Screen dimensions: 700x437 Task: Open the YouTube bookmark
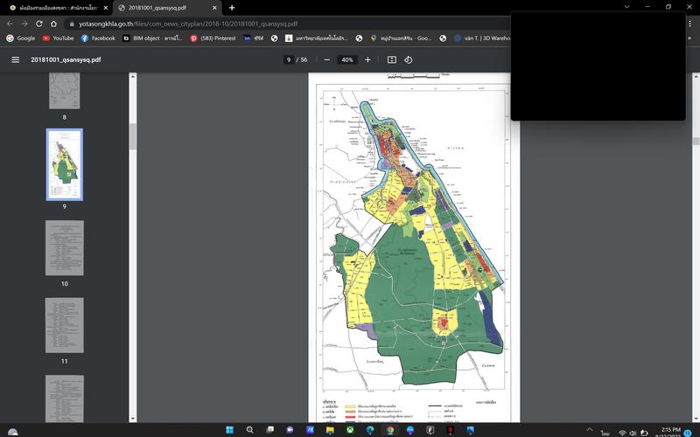click(x=58, y=38)
